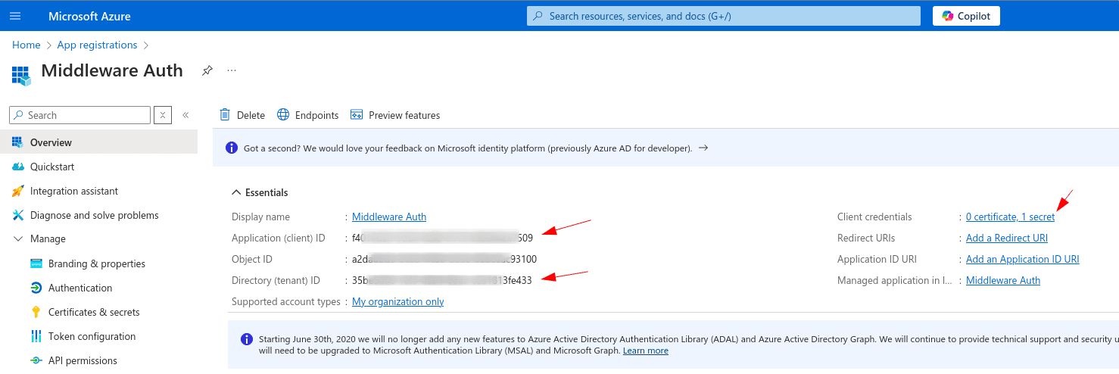The width and height of the screenshot is (1119, 374).
Task: Collapse the Manage section in sidebar
Action: tap(19, 239)
